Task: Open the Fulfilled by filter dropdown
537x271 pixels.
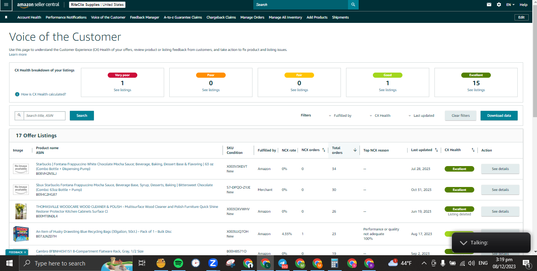Action: click(340, 116)
